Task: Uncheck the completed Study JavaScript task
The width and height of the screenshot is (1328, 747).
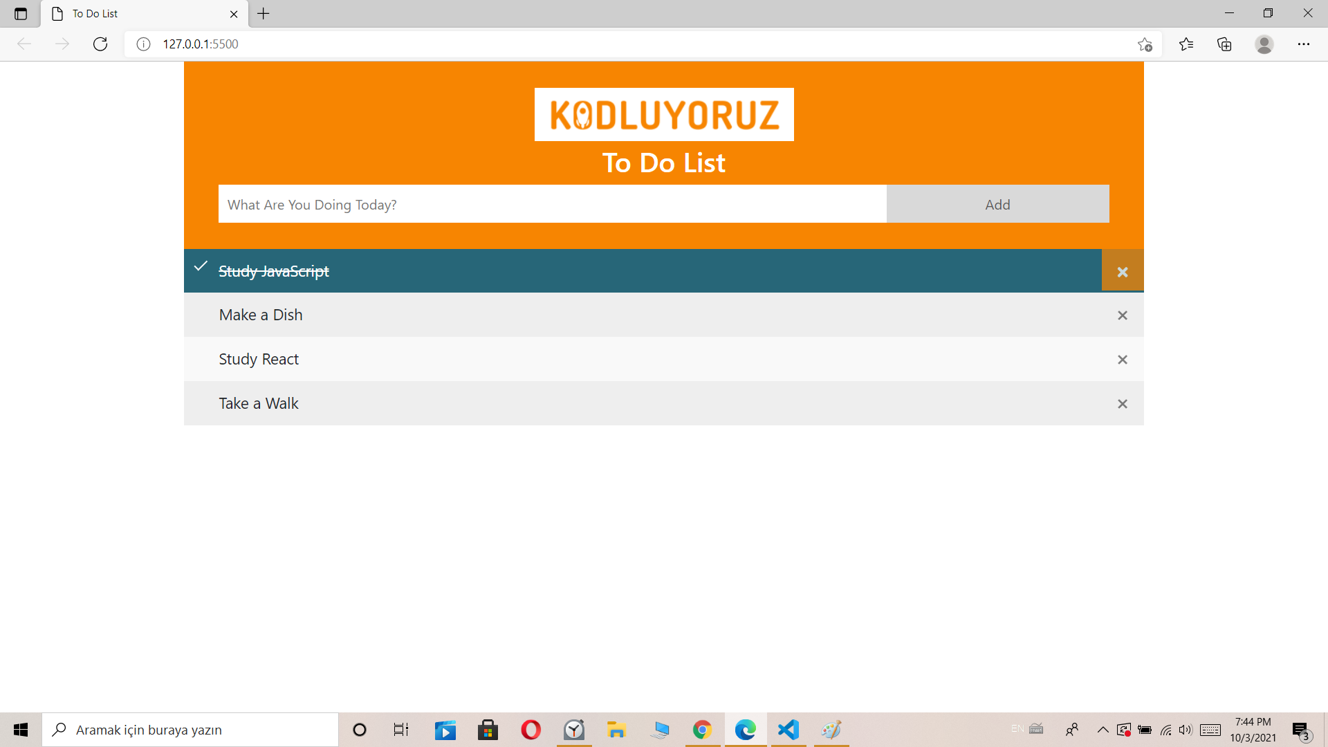Action: [x=274, y=271]
